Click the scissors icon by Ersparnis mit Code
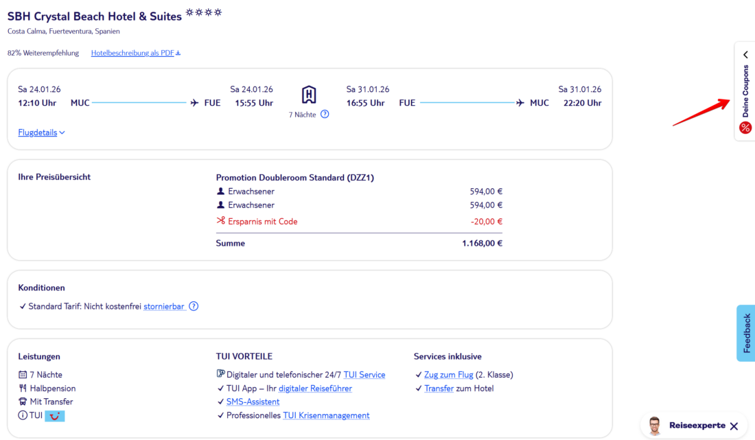 tap(220, 221)
